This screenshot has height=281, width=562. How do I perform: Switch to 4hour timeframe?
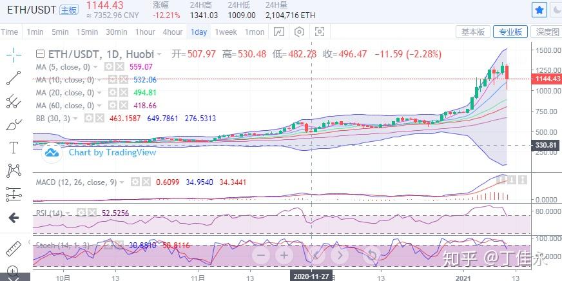coord(173,32)
